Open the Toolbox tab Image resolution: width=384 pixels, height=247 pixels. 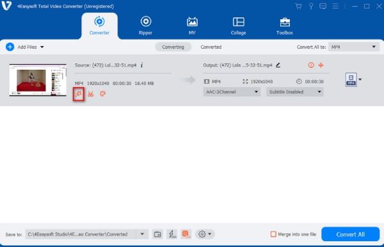(285, 26)
